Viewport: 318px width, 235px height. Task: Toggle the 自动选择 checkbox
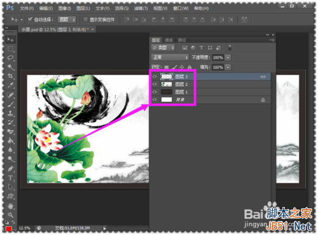(x=30, y=20)
